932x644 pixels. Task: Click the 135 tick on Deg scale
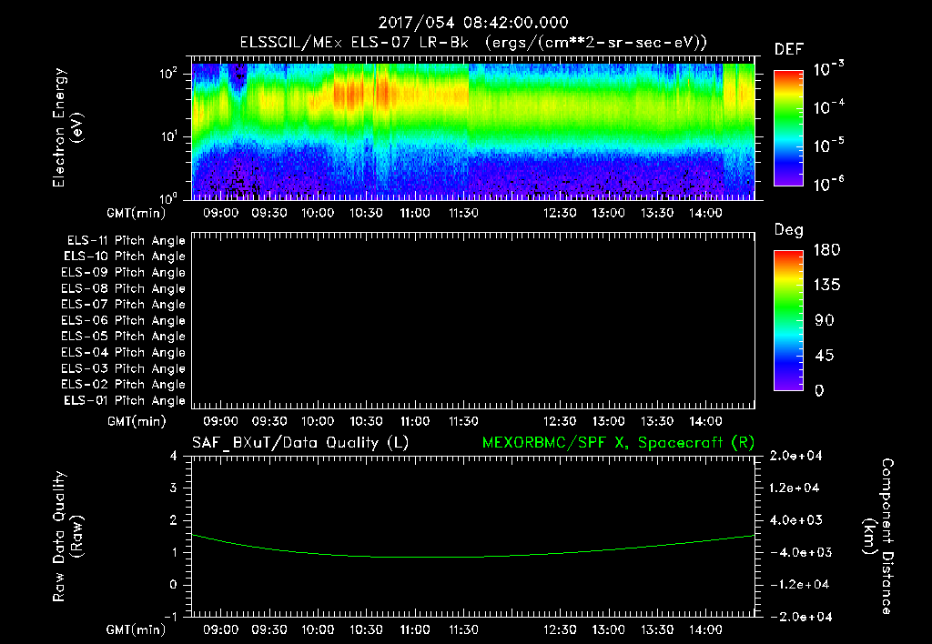826,286
